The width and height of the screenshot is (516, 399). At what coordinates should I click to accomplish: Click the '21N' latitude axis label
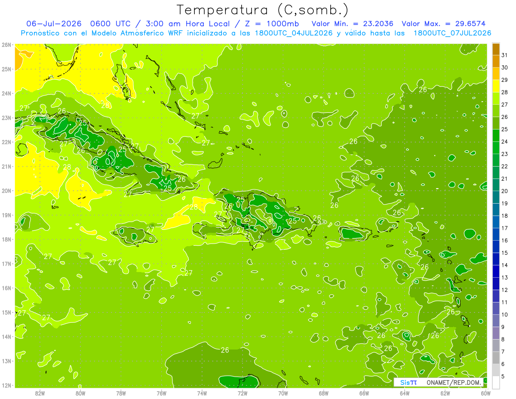(6, 166)
